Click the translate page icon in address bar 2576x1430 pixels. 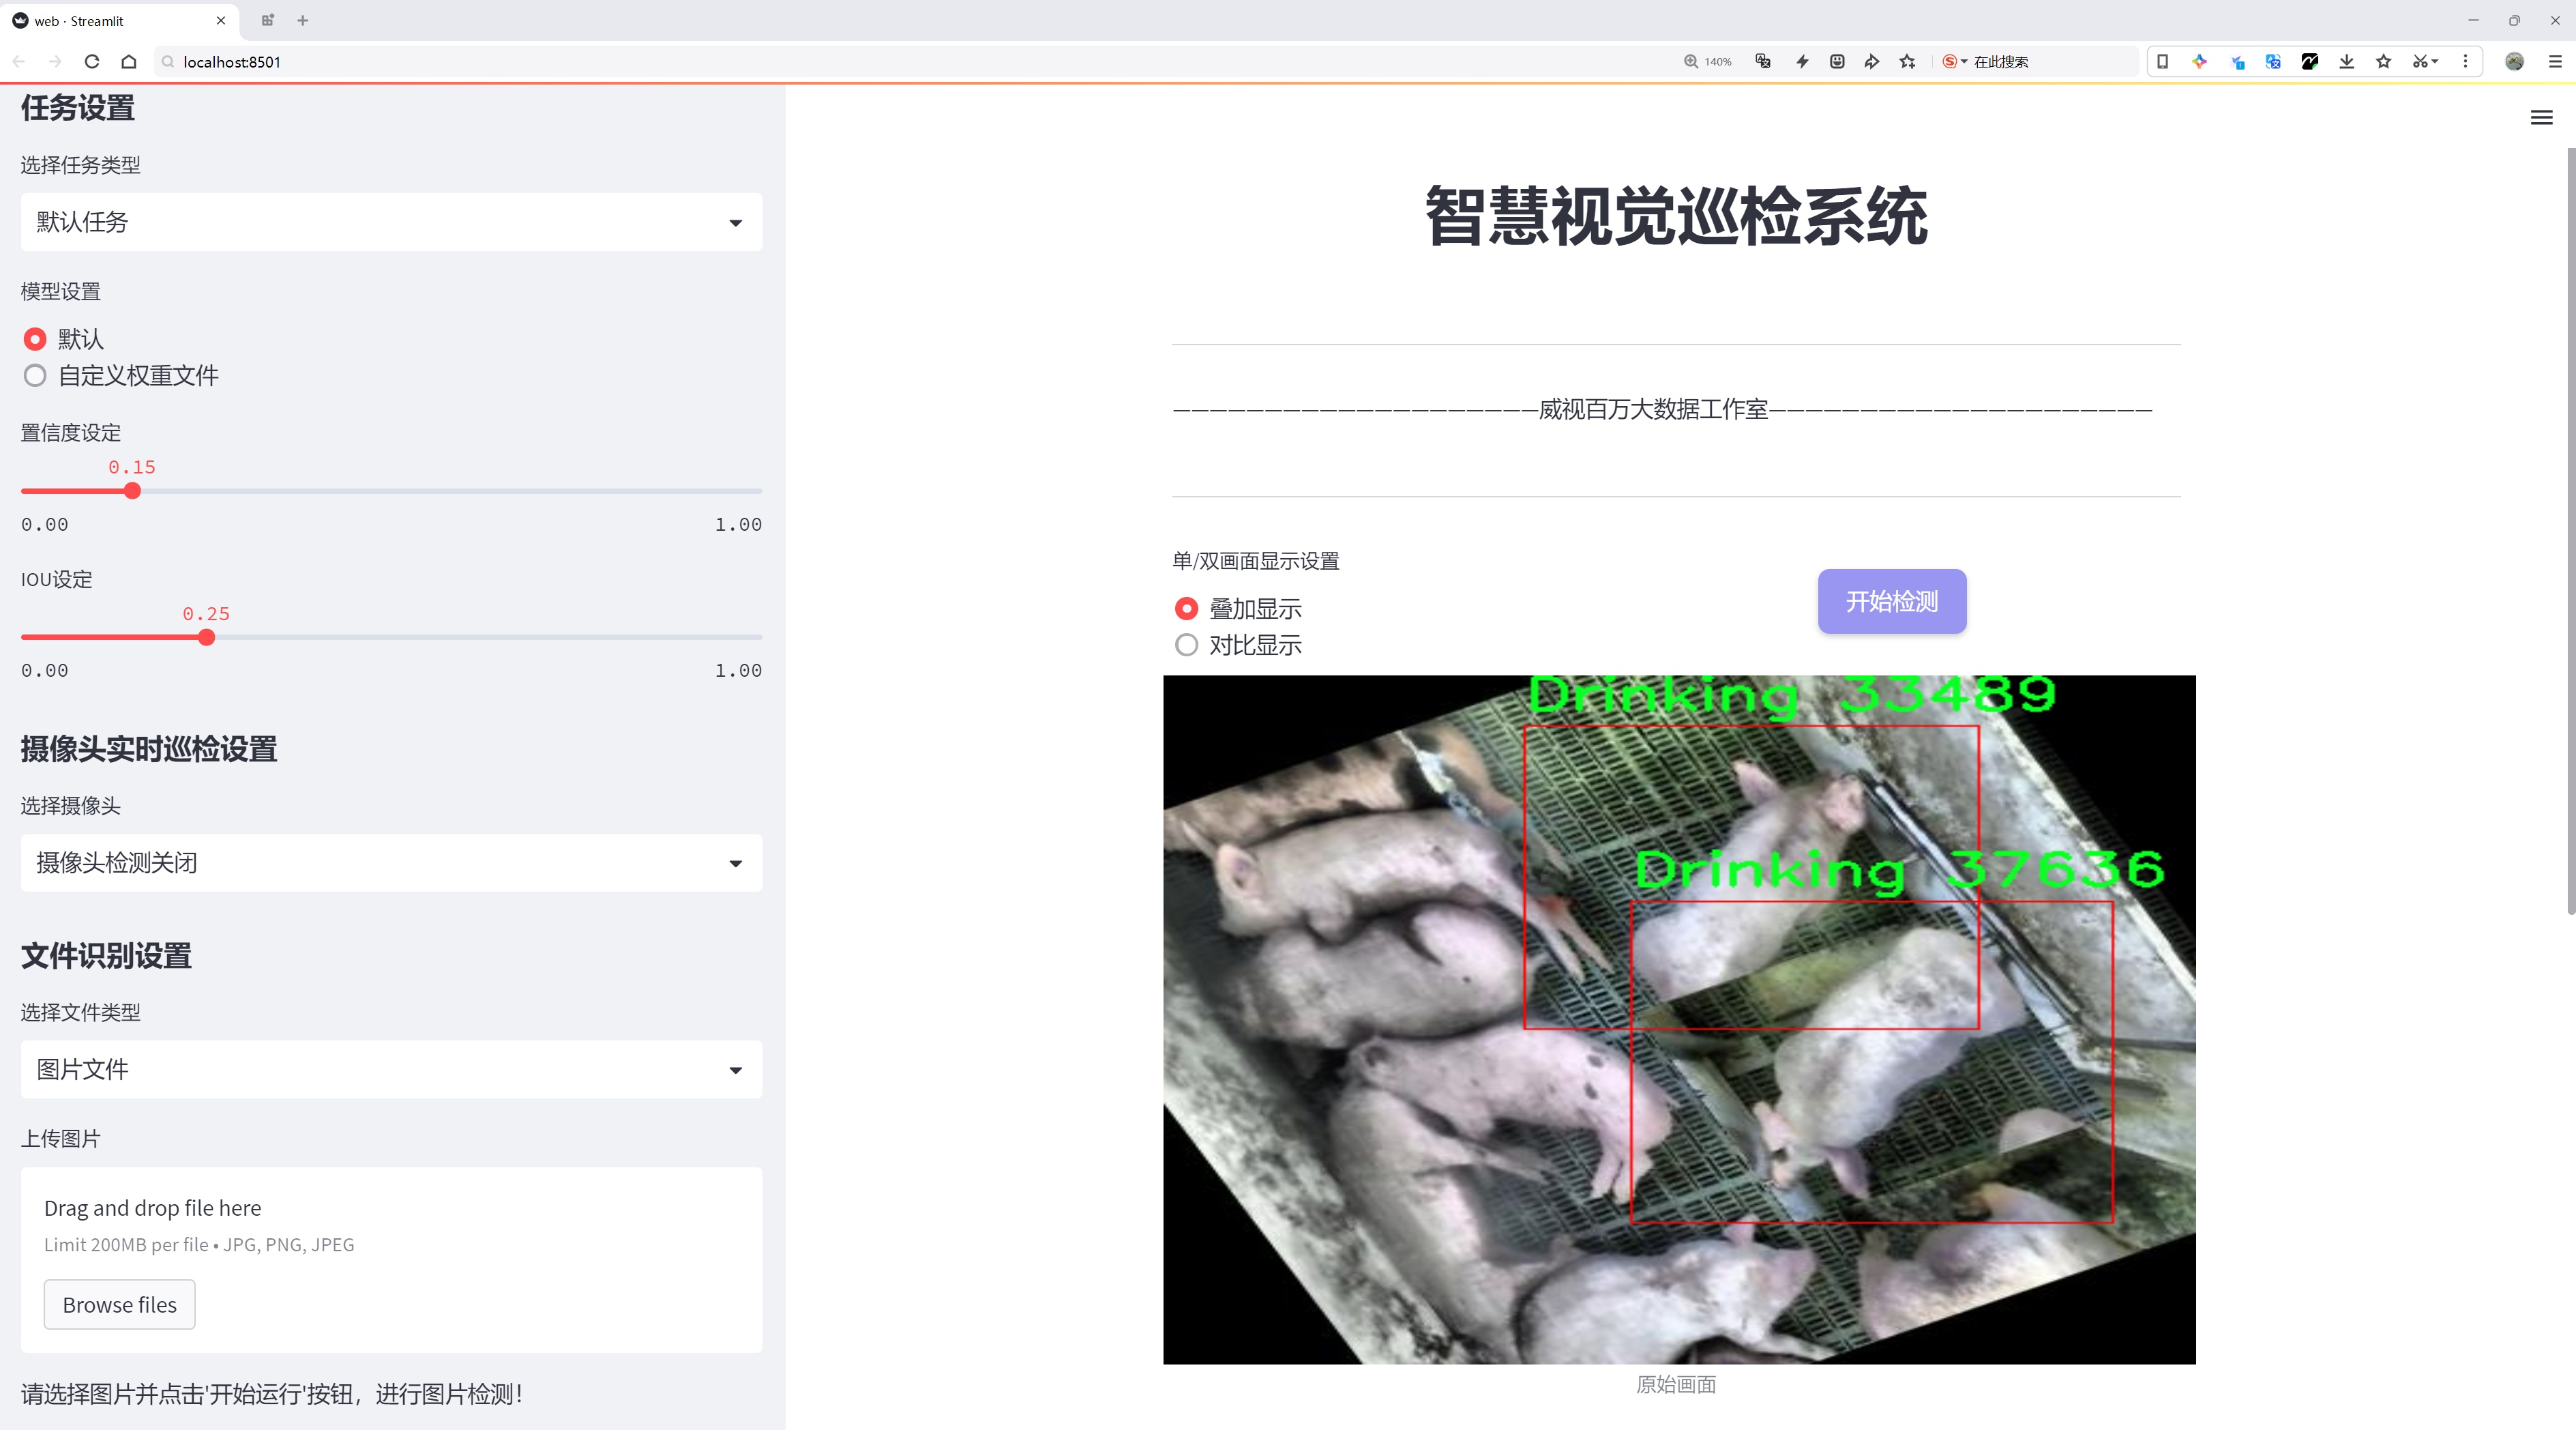(x=1763, y=61)
